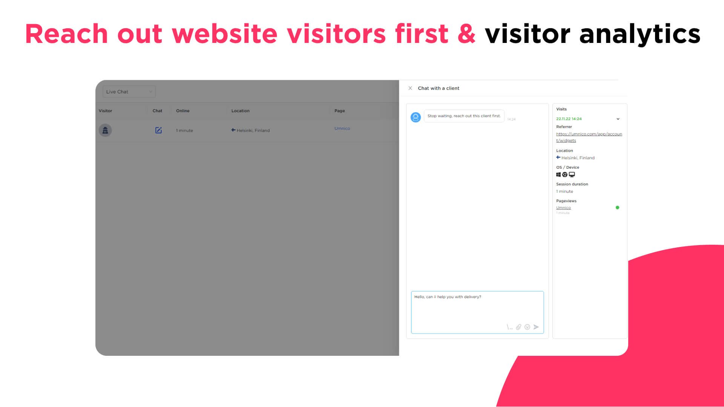Click the visitor avatar icon

coord(105,130)
